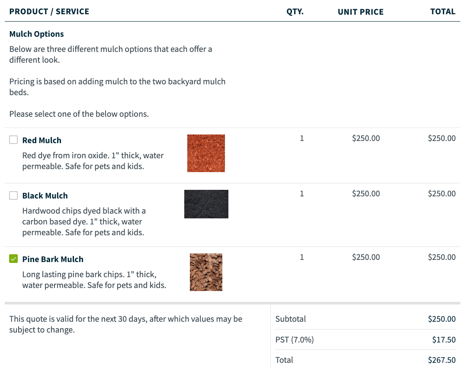The height and width of the screenshot is (368, 465).
Task: Click the PST (7.0%) tax label
Action: (295, 339)
